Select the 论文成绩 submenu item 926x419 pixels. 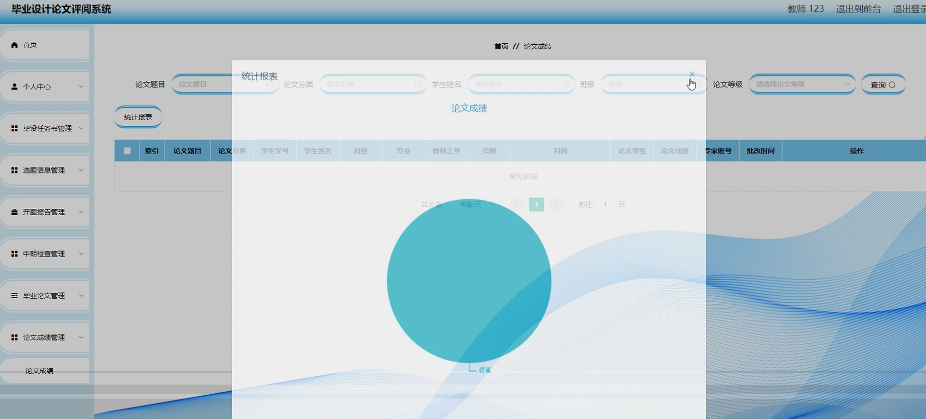[x=45, y=371]
